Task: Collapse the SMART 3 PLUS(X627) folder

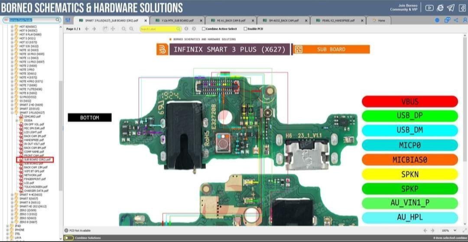Action: (12, 113)
